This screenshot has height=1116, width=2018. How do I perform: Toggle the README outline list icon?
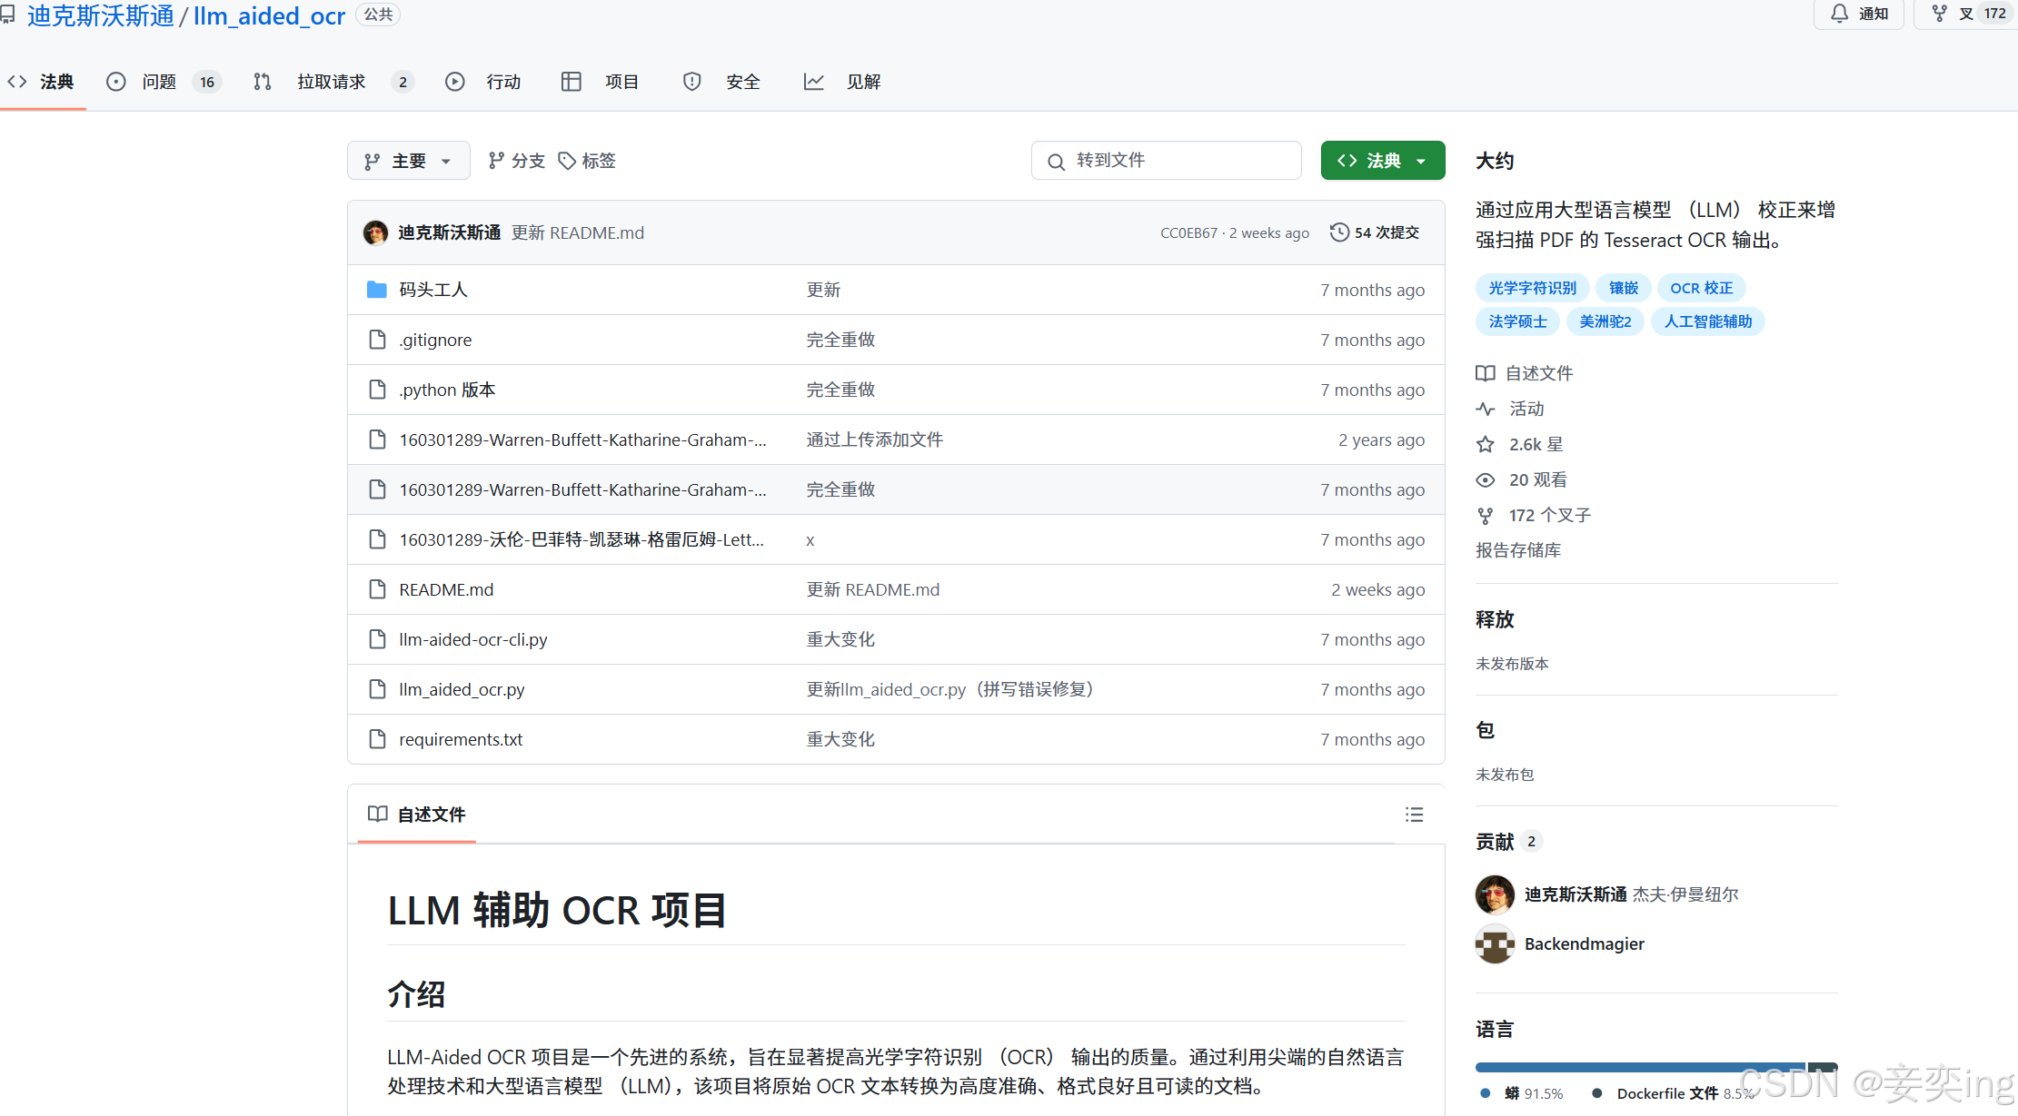(1415, 815)
